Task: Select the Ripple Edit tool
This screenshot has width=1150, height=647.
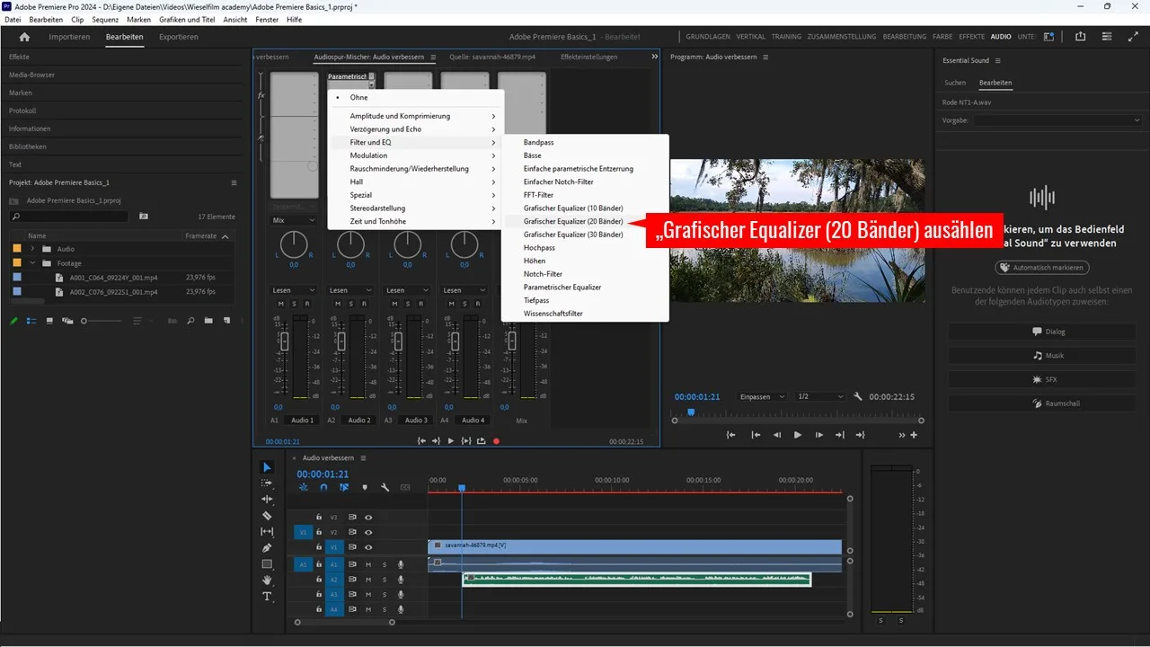Action: [267, 499]
